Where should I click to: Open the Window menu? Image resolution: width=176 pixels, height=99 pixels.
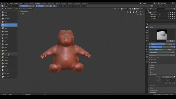16,3
